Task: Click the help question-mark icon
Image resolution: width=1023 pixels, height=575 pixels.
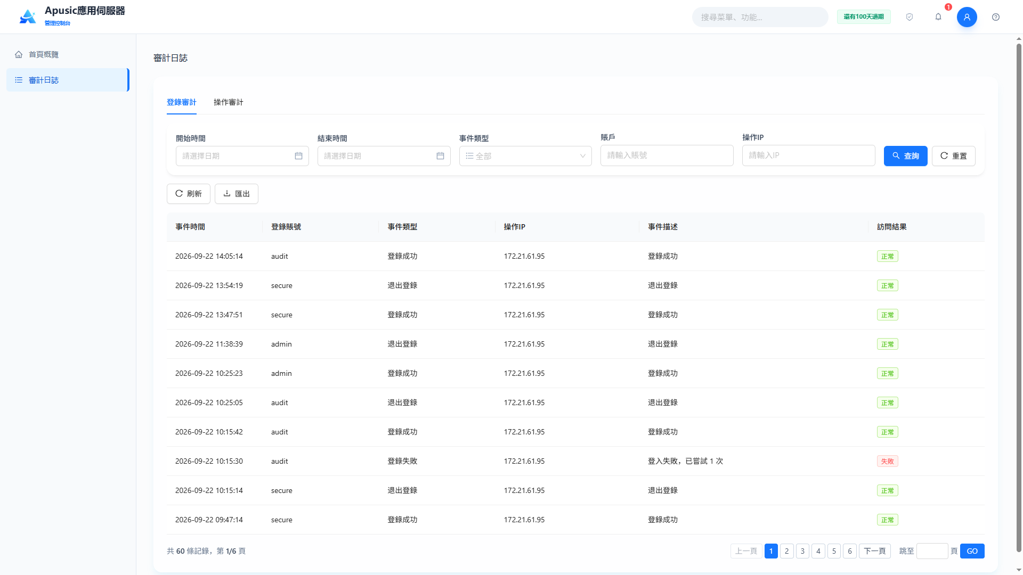Action: pos(996,17)
